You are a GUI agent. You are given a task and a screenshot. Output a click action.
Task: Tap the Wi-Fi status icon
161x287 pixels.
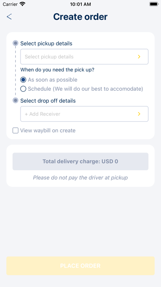pyautogui.click(x=23, y=4)
